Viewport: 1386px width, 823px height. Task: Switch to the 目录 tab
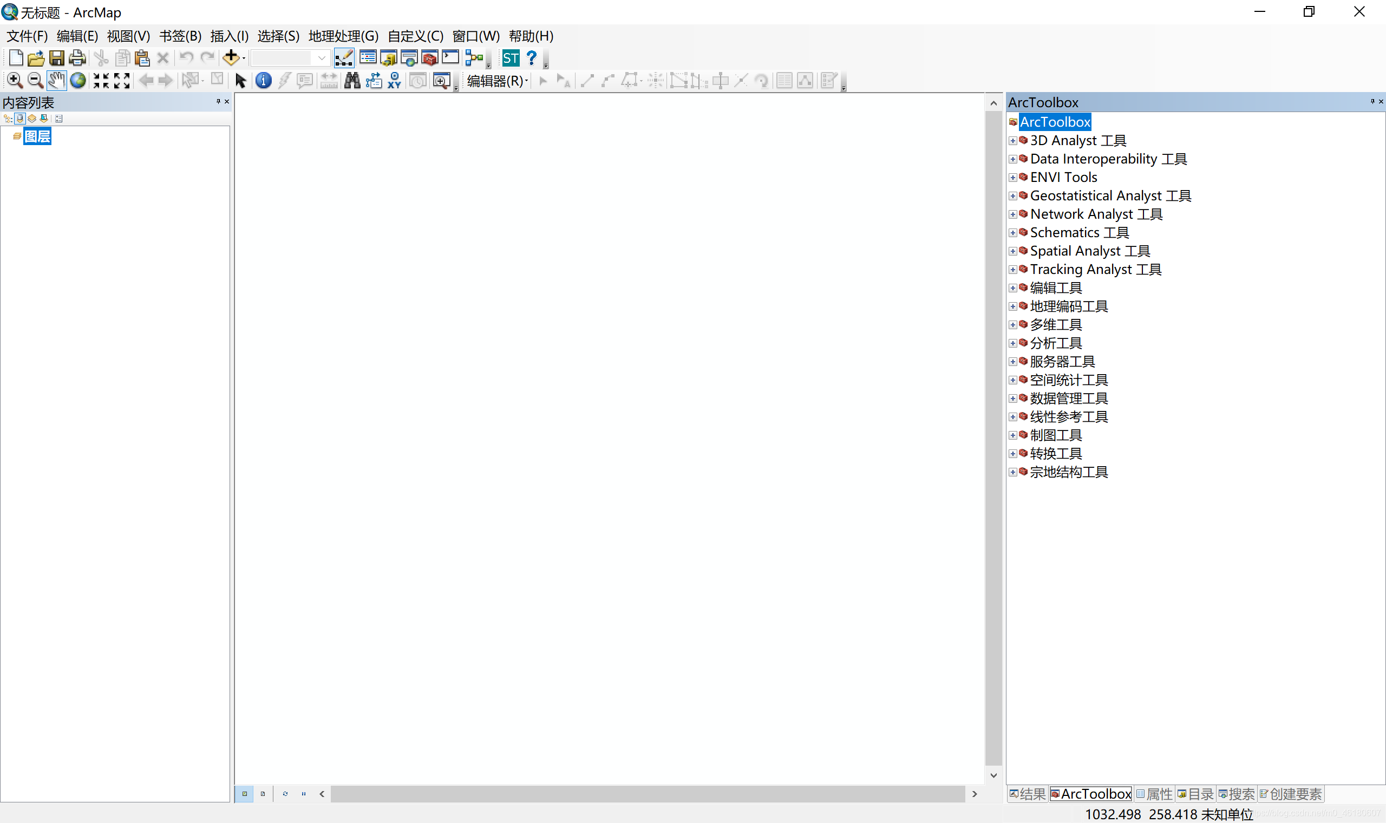[x=1195, y=794]
